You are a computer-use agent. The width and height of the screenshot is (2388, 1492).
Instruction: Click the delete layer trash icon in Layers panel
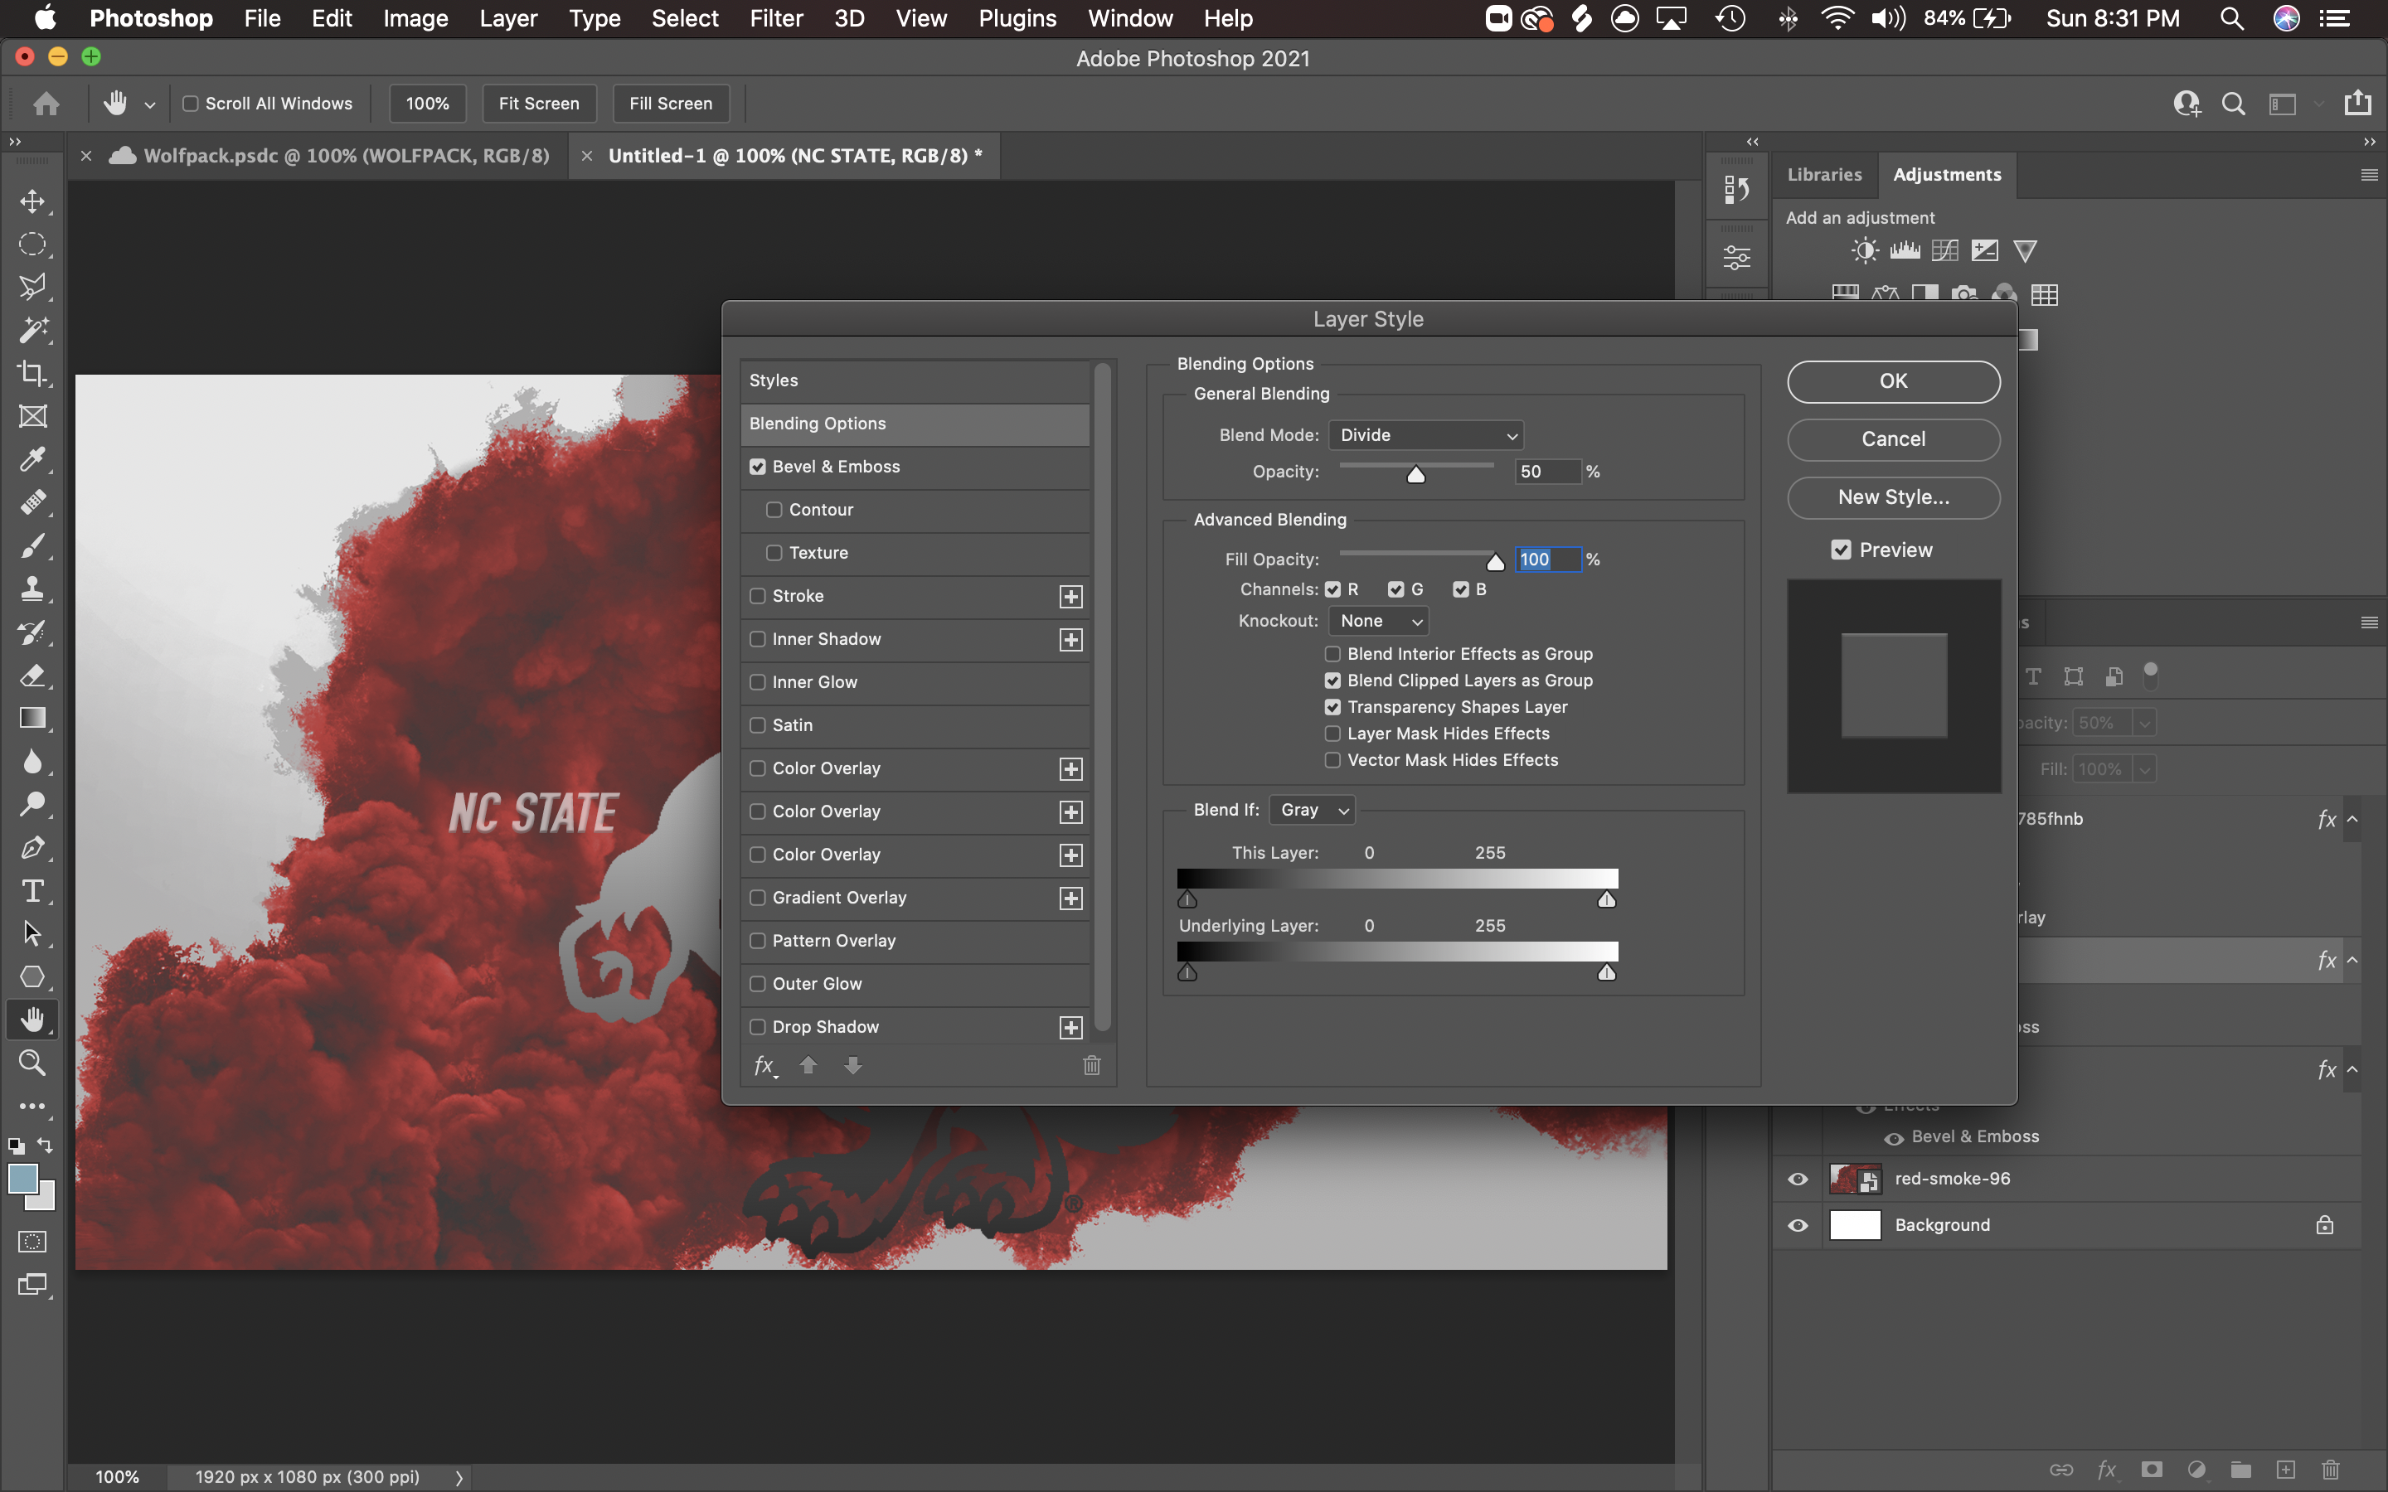coord(2331,1470)
